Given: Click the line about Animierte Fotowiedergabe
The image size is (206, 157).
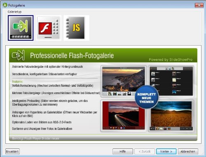Looking at the screenshot, I should [x=47, y=67].
